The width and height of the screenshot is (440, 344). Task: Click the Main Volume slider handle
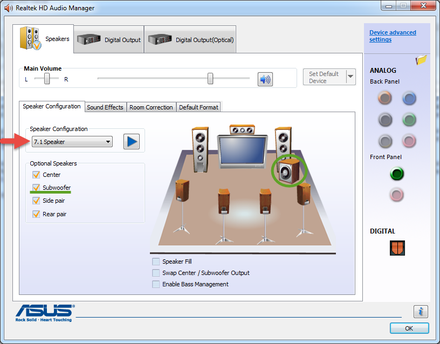tap(210, 79)
